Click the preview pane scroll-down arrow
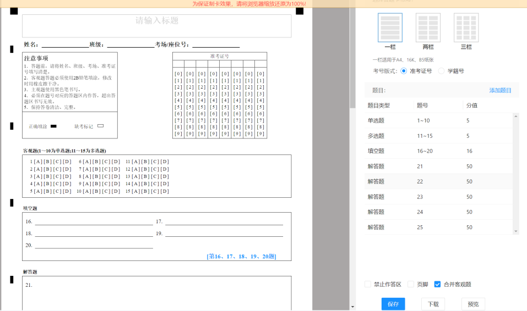527x311 pixels. click(352, 307)
